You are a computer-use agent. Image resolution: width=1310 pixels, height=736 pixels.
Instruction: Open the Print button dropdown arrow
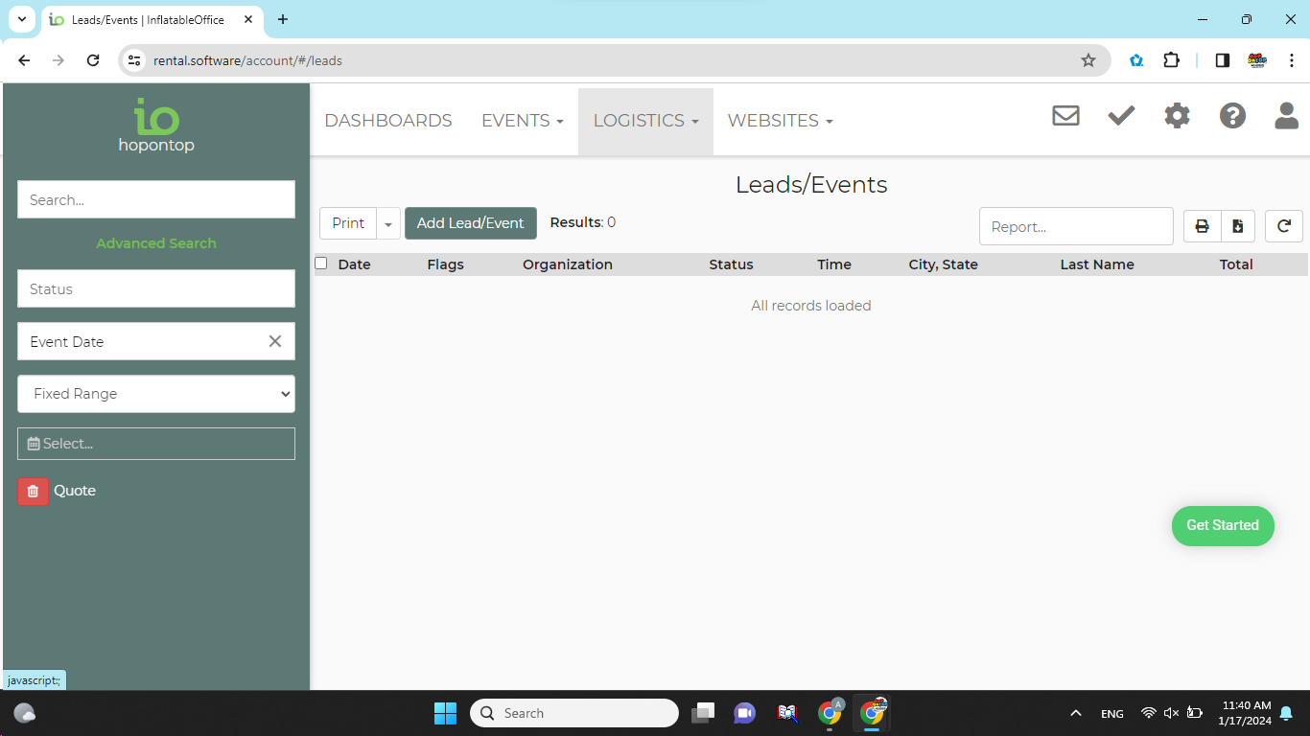click(x=388, y=223)
